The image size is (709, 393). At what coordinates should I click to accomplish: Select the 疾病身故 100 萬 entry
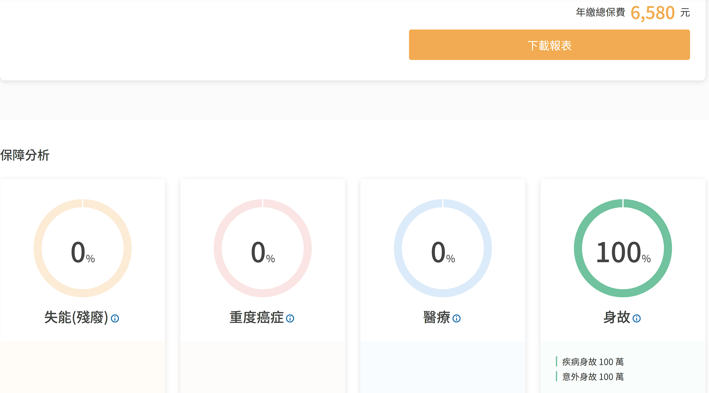[x=593, y=362]
